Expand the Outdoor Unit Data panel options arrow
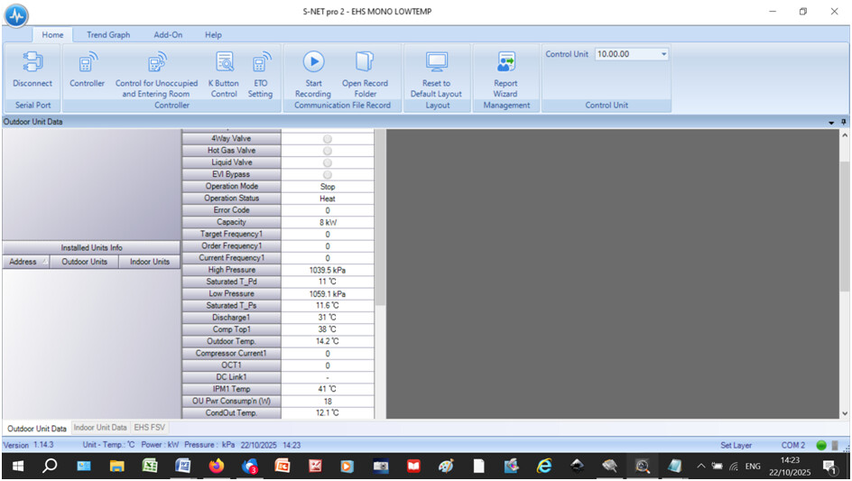The height and width of the screenshot is (481, 852). [831, 122]
